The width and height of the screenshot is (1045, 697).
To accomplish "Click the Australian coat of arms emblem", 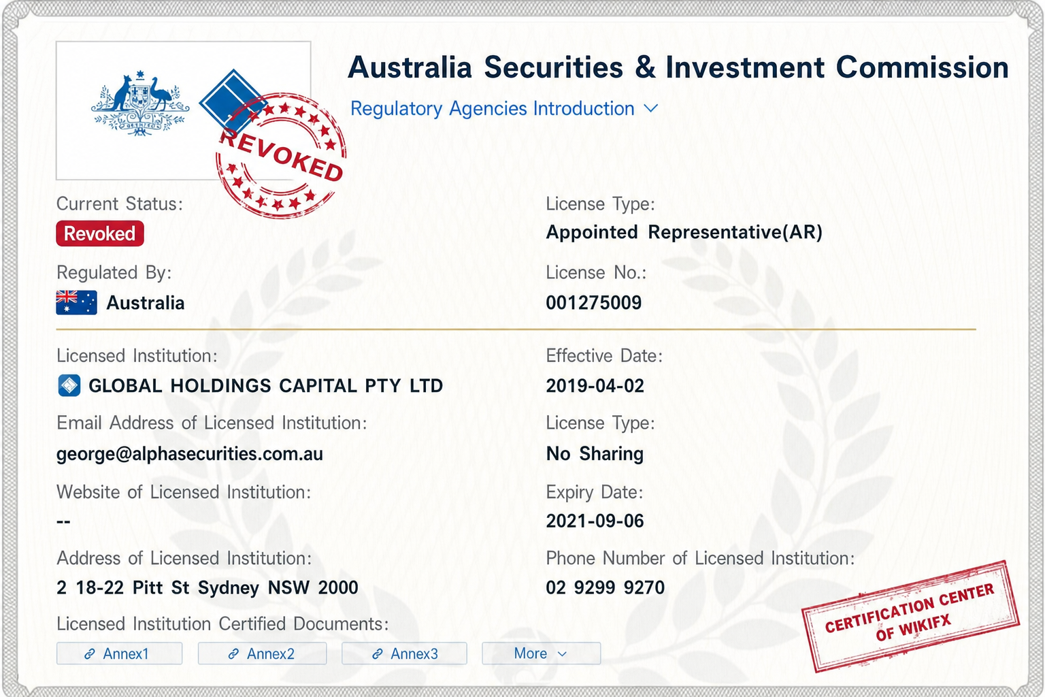I will tap(140, 103).
